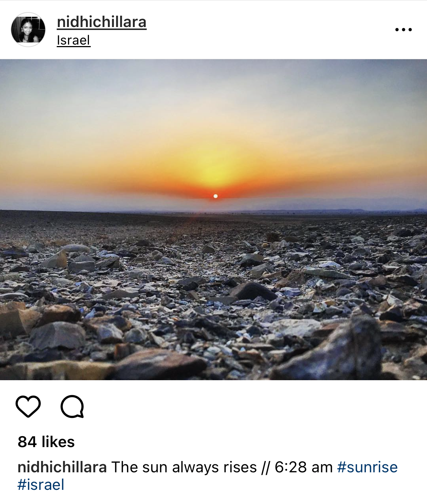The height and width of the screenshot is (499, 427).
Task: Tap the bold nidhichillara name in caption
Action: [62, 467]
